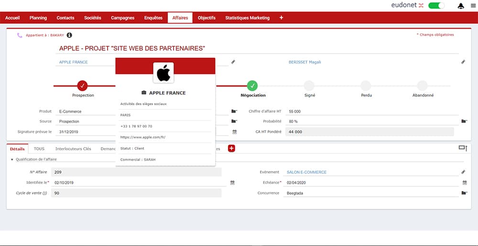
Task: Edit Probabilité field showing 80 %
Action: click(372, 121)
